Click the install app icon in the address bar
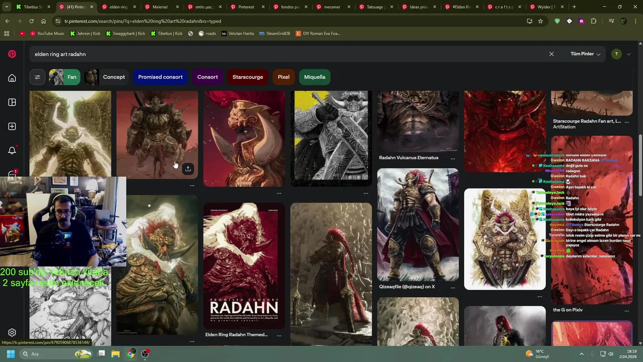 pyautogui.click(x=529, y=21)
